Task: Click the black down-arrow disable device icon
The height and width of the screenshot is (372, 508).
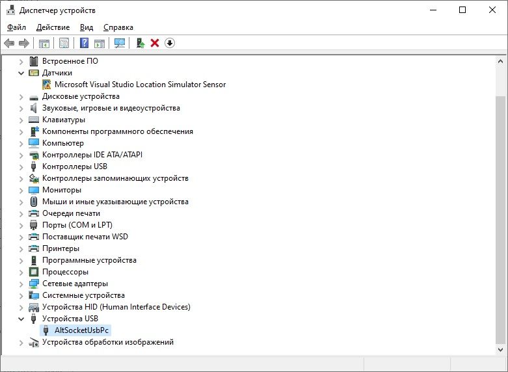Action: [x=170, y=43]
